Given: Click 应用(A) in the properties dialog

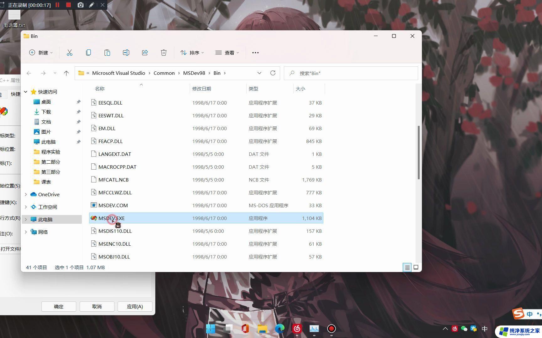Looking at the screenshot, I should (135, 306).
